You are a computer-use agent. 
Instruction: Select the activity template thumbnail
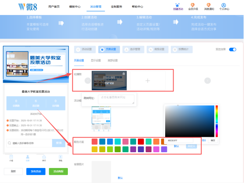pyautogui.click(x=101, y=119)
